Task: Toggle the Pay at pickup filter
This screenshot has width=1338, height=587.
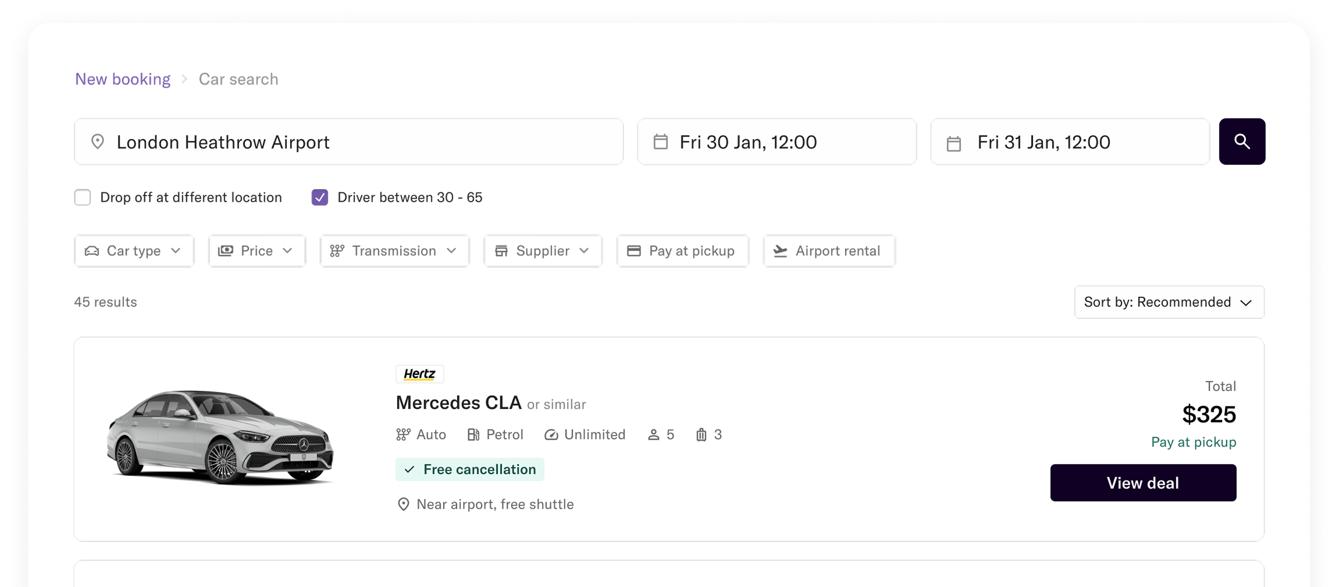Action: coord(682,251)
